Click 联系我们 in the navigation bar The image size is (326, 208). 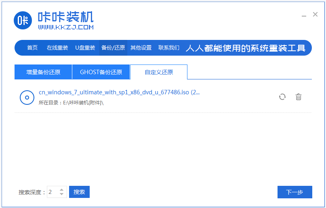[169, 48]
